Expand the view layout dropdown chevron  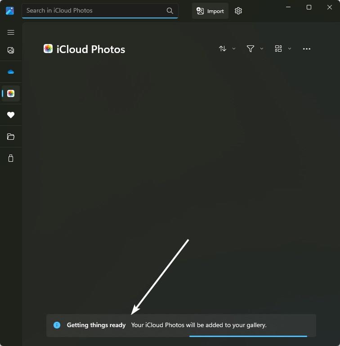[290, 49]
